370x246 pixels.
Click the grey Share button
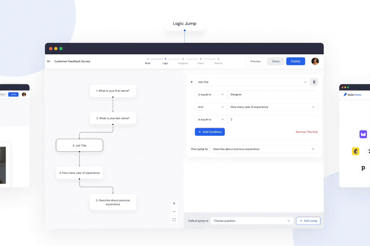(276, 61)
